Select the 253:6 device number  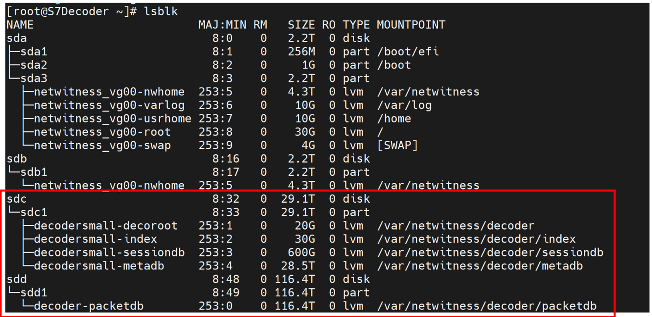[x=215, y=105]
